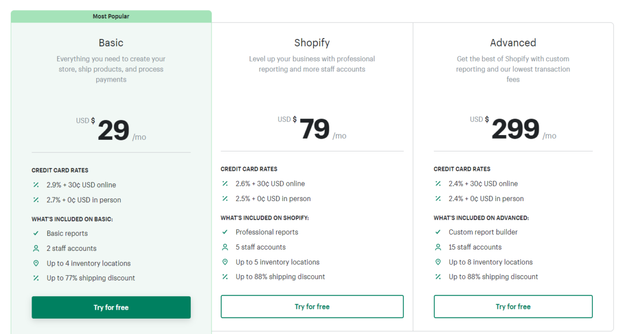The height and width of the screenshot is (334, 625).
Task: Select the Most Popular badge
Action: (111, 16)
